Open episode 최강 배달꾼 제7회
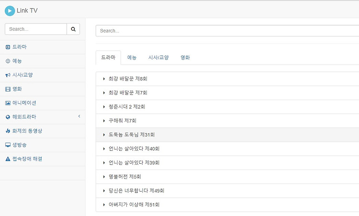 tap(128, 93)
